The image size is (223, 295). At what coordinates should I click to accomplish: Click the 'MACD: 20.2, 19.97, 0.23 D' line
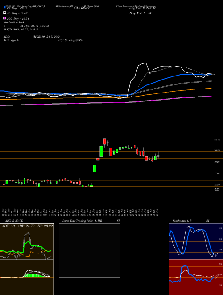coord(21,29)
